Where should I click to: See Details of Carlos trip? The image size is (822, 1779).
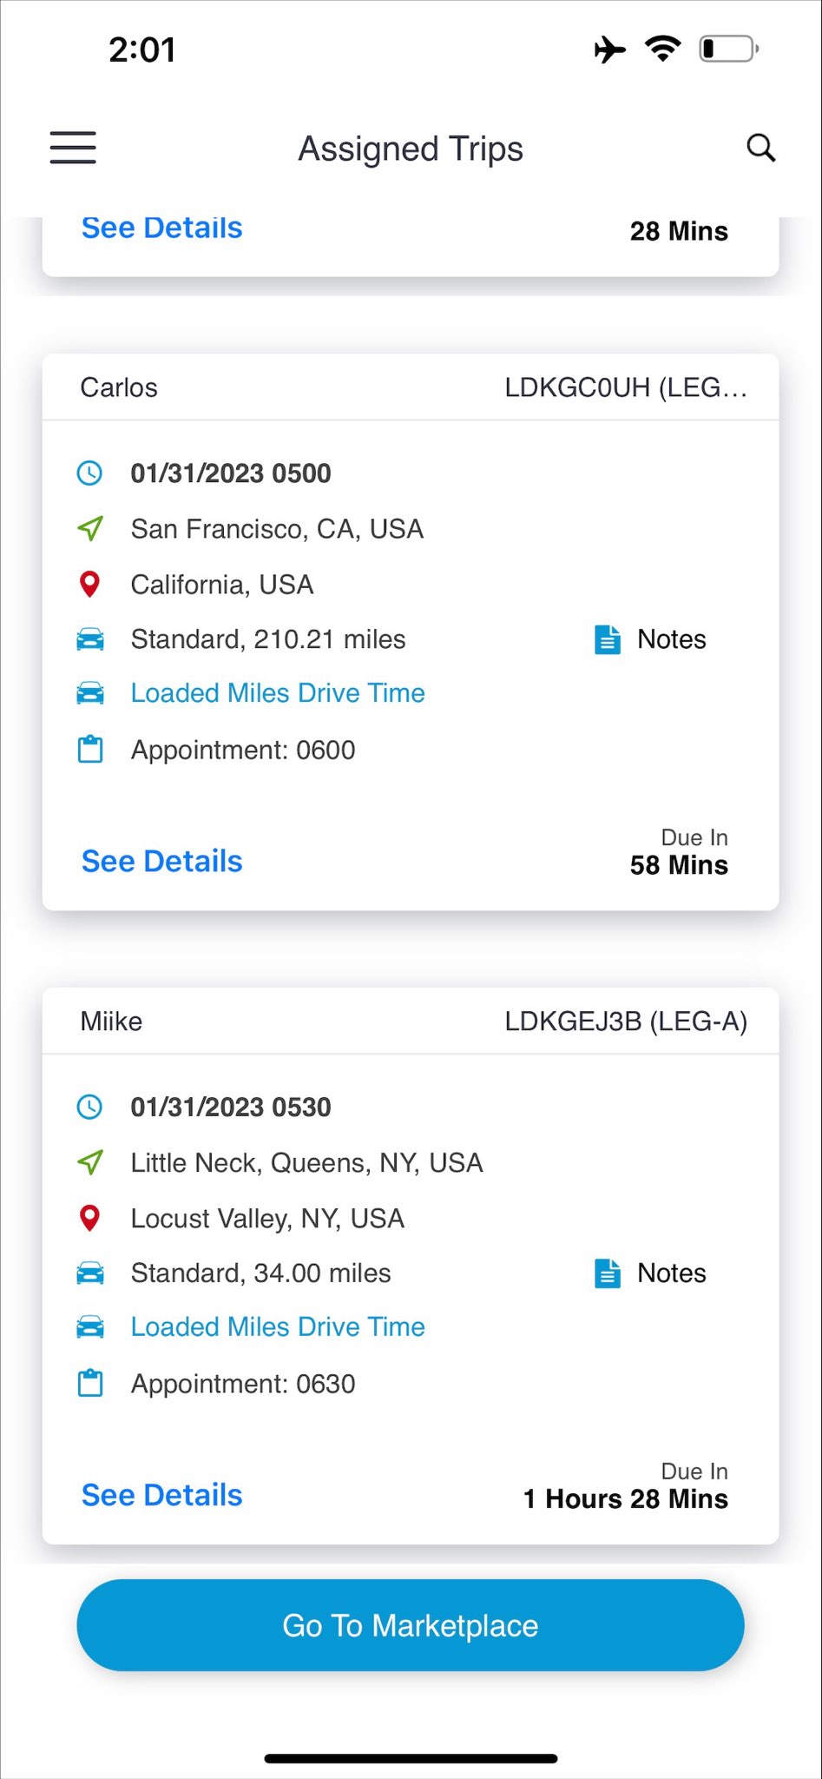(x=161, y=861)
